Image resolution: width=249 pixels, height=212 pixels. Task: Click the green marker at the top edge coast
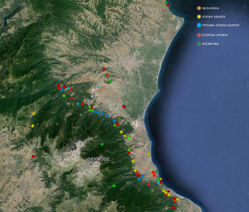pyautogui.click(x=166, y=3)
